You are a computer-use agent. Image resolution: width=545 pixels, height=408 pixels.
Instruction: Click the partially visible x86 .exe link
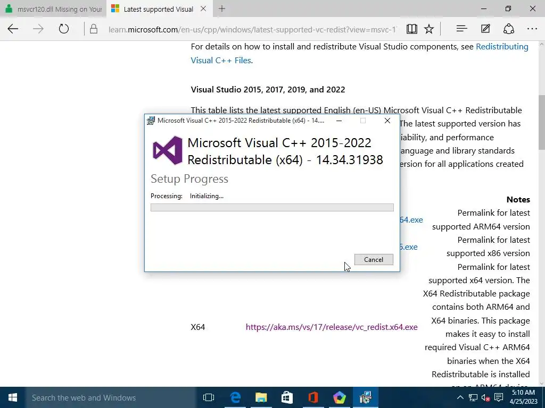tap(409, 246)
